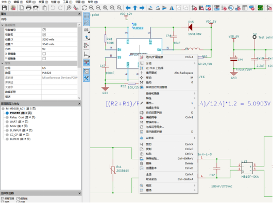
Task: Choose Delete from the context menu
Action: (x=168, y=163)
